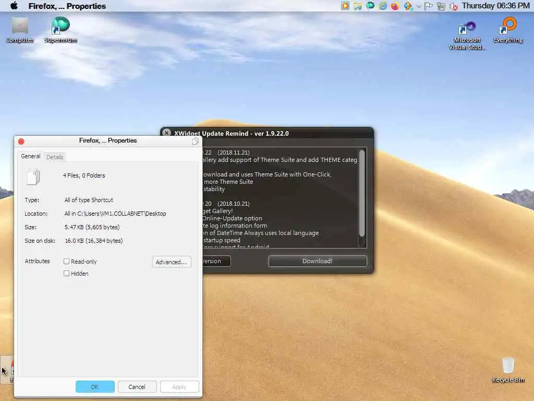The height and width of the screenshot is (401, 534).
Task: Click the Apply button
Action: pos(179,387)
